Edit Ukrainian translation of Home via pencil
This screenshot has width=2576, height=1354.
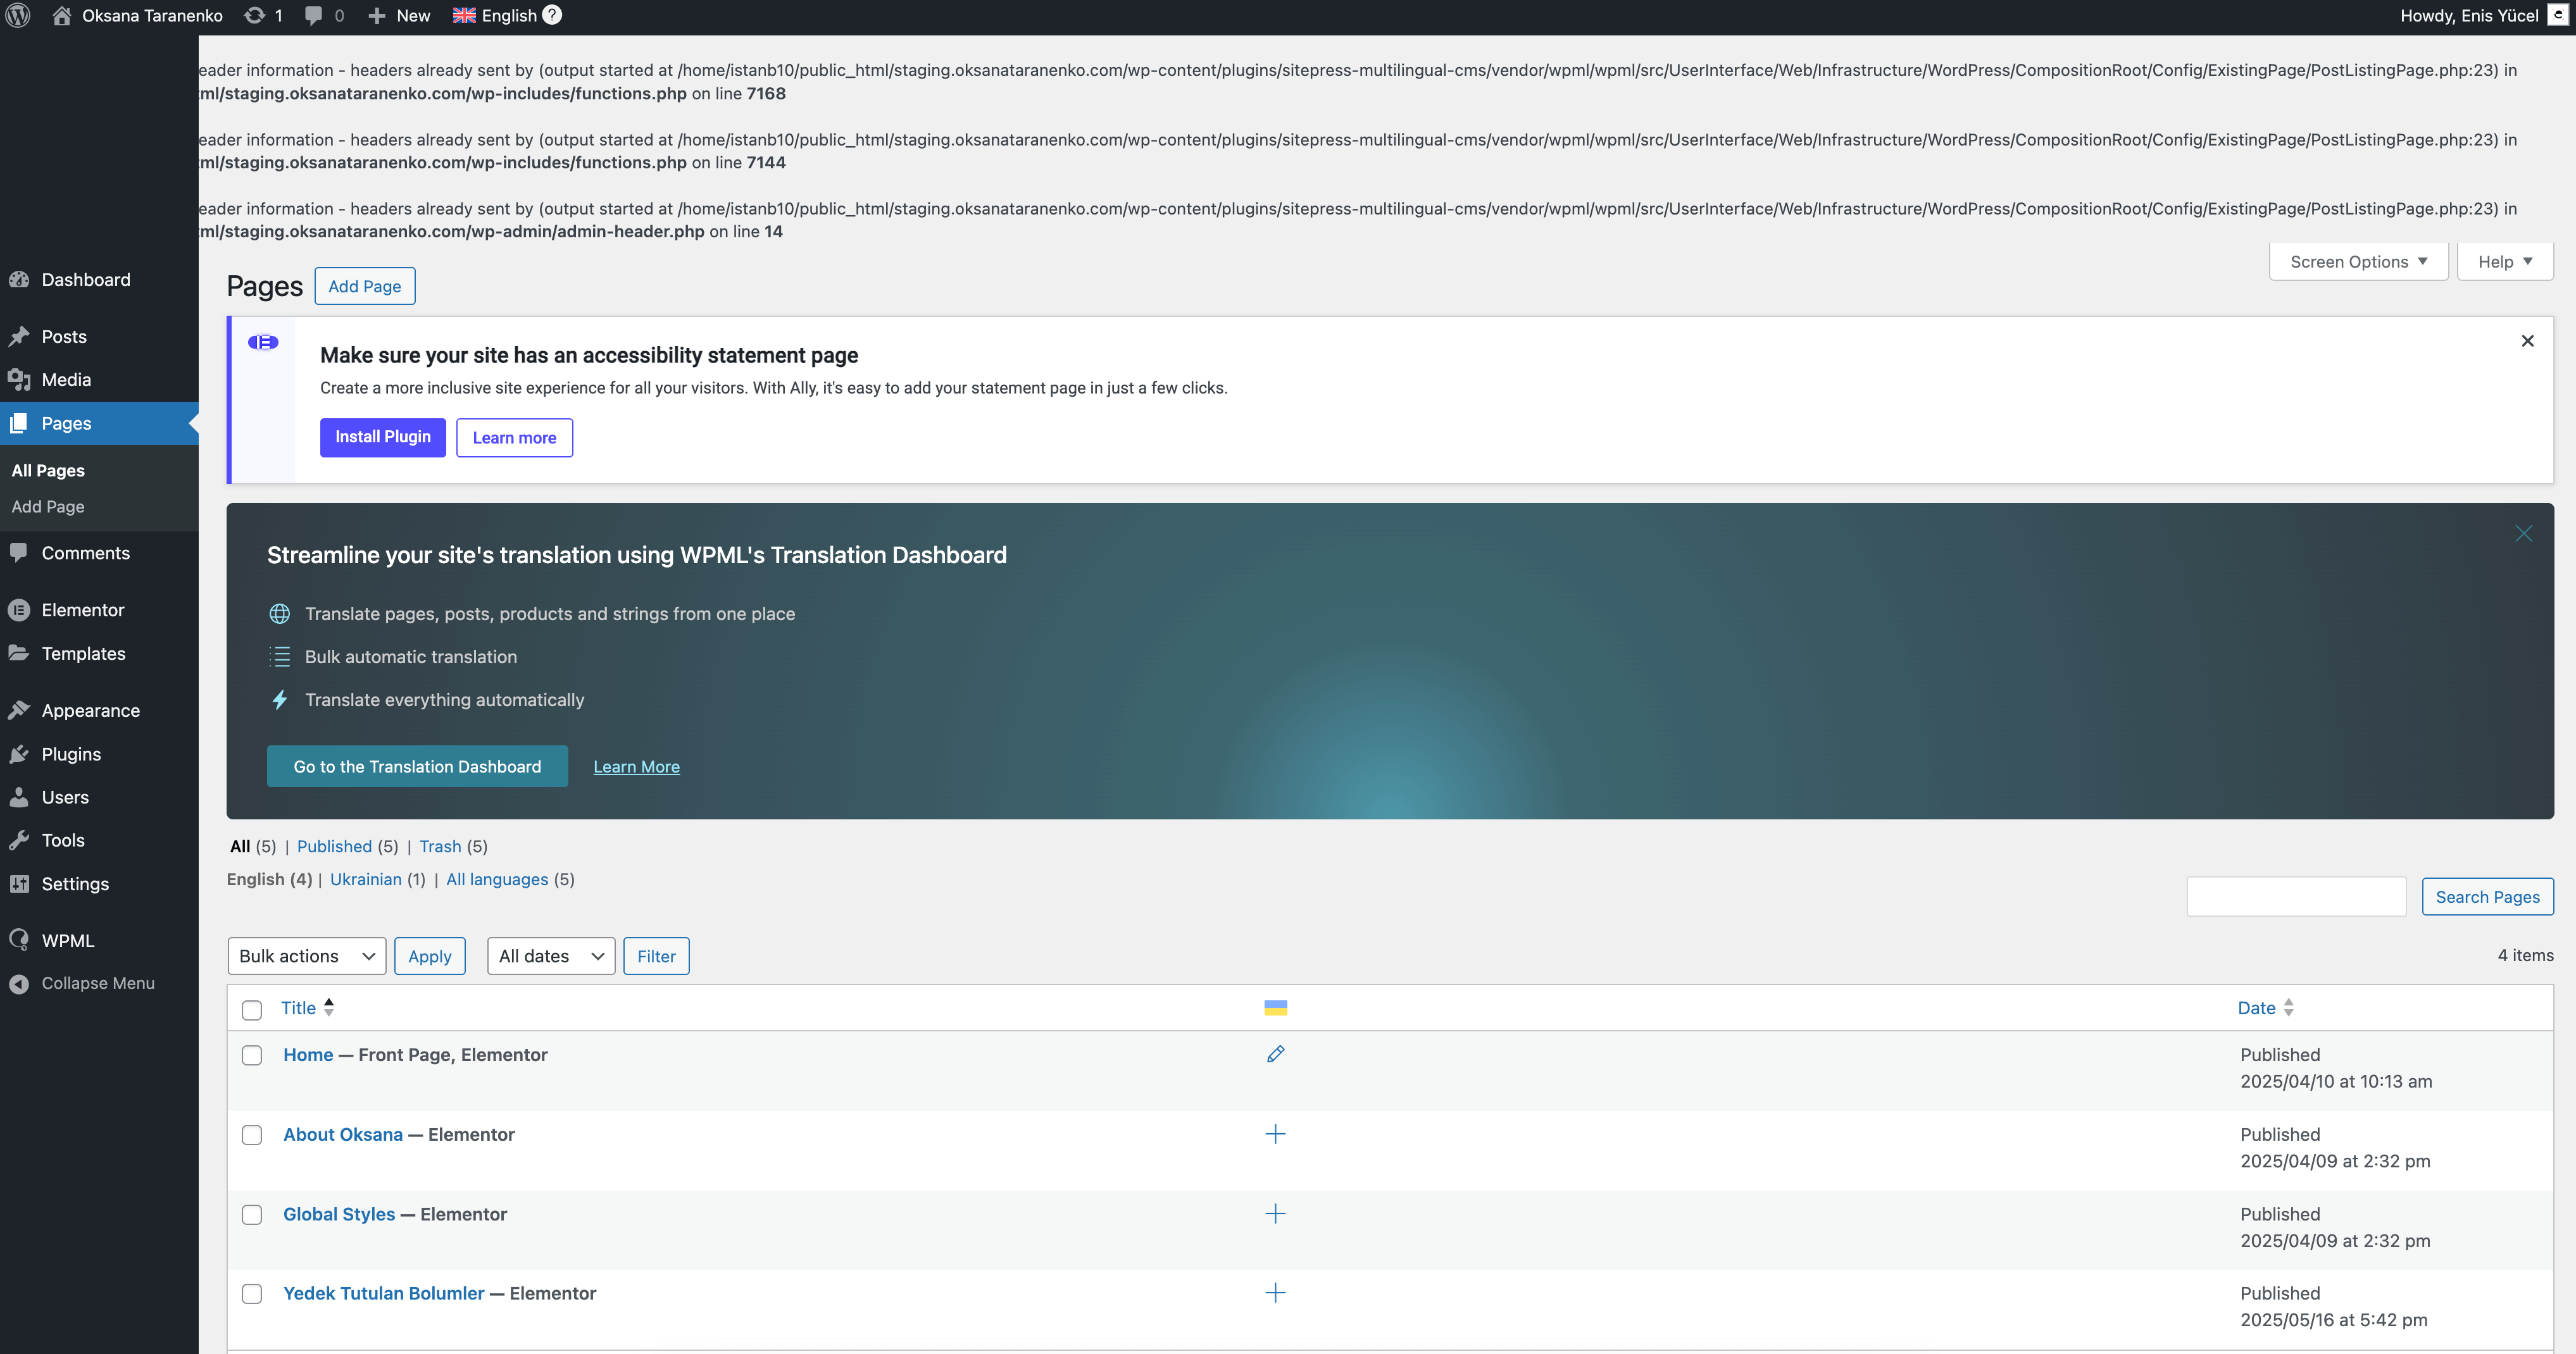(1275, 1054)
